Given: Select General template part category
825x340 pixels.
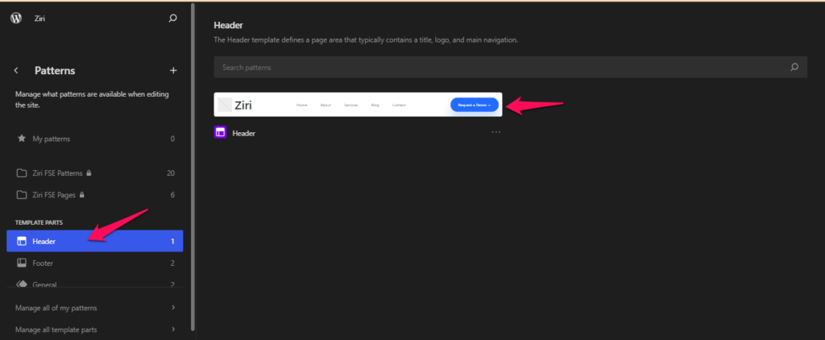Looking at the screenshot, I should (x=95, y=284).
